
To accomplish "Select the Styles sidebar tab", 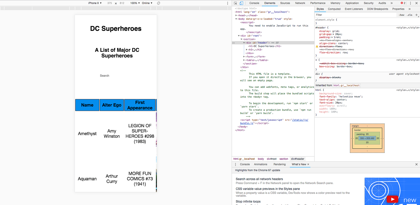I will click(320, 9).
